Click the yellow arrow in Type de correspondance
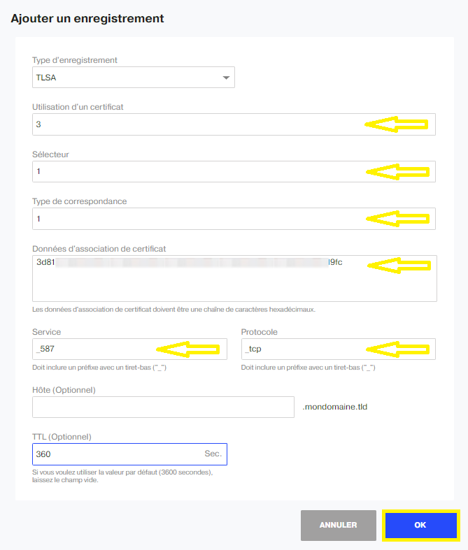Screen dimensions: 468x550 397,219
